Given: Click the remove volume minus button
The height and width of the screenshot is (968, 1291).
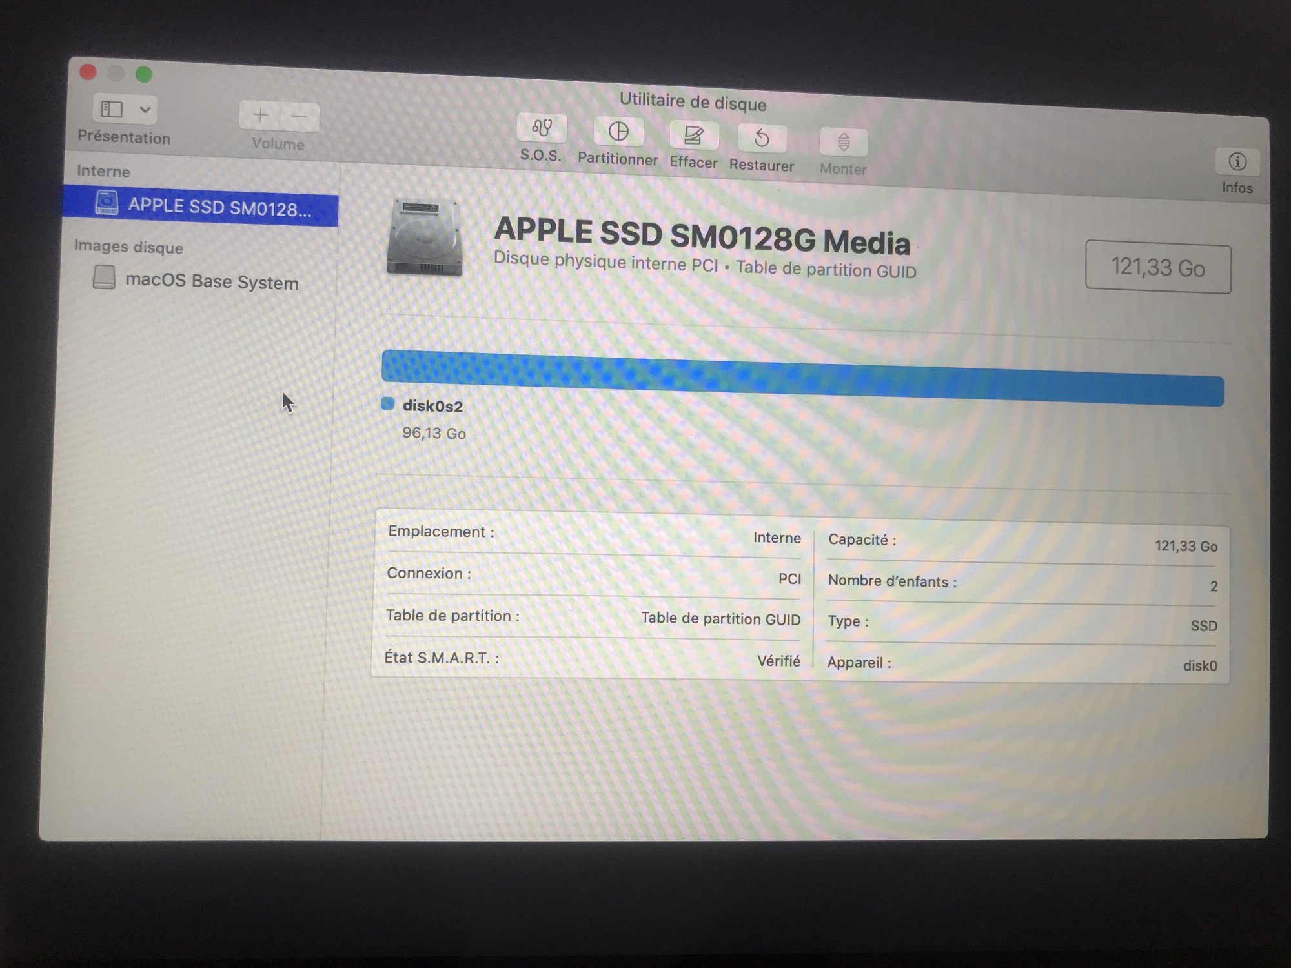Looking at the screenshot, I should pyautogui.click(x=299, y=116).
